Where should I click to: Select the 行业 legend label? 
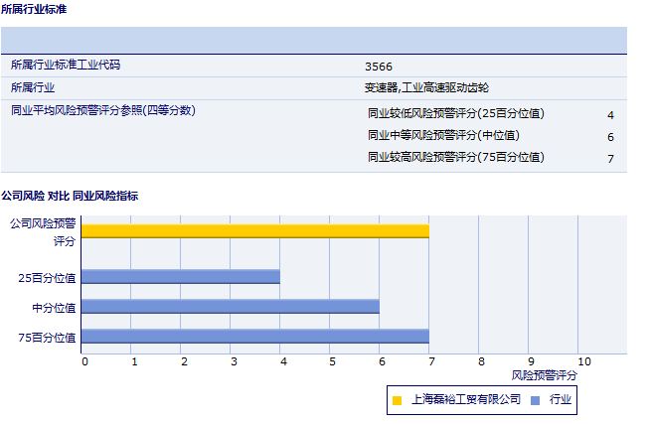point(560,399)
